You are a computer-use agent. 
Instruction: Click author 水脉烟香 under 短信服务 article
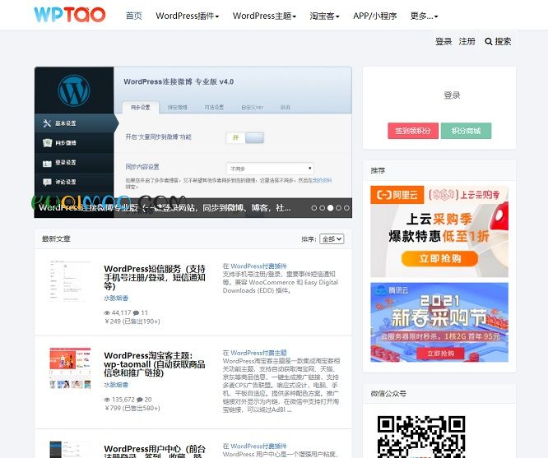tap(116, 298)
